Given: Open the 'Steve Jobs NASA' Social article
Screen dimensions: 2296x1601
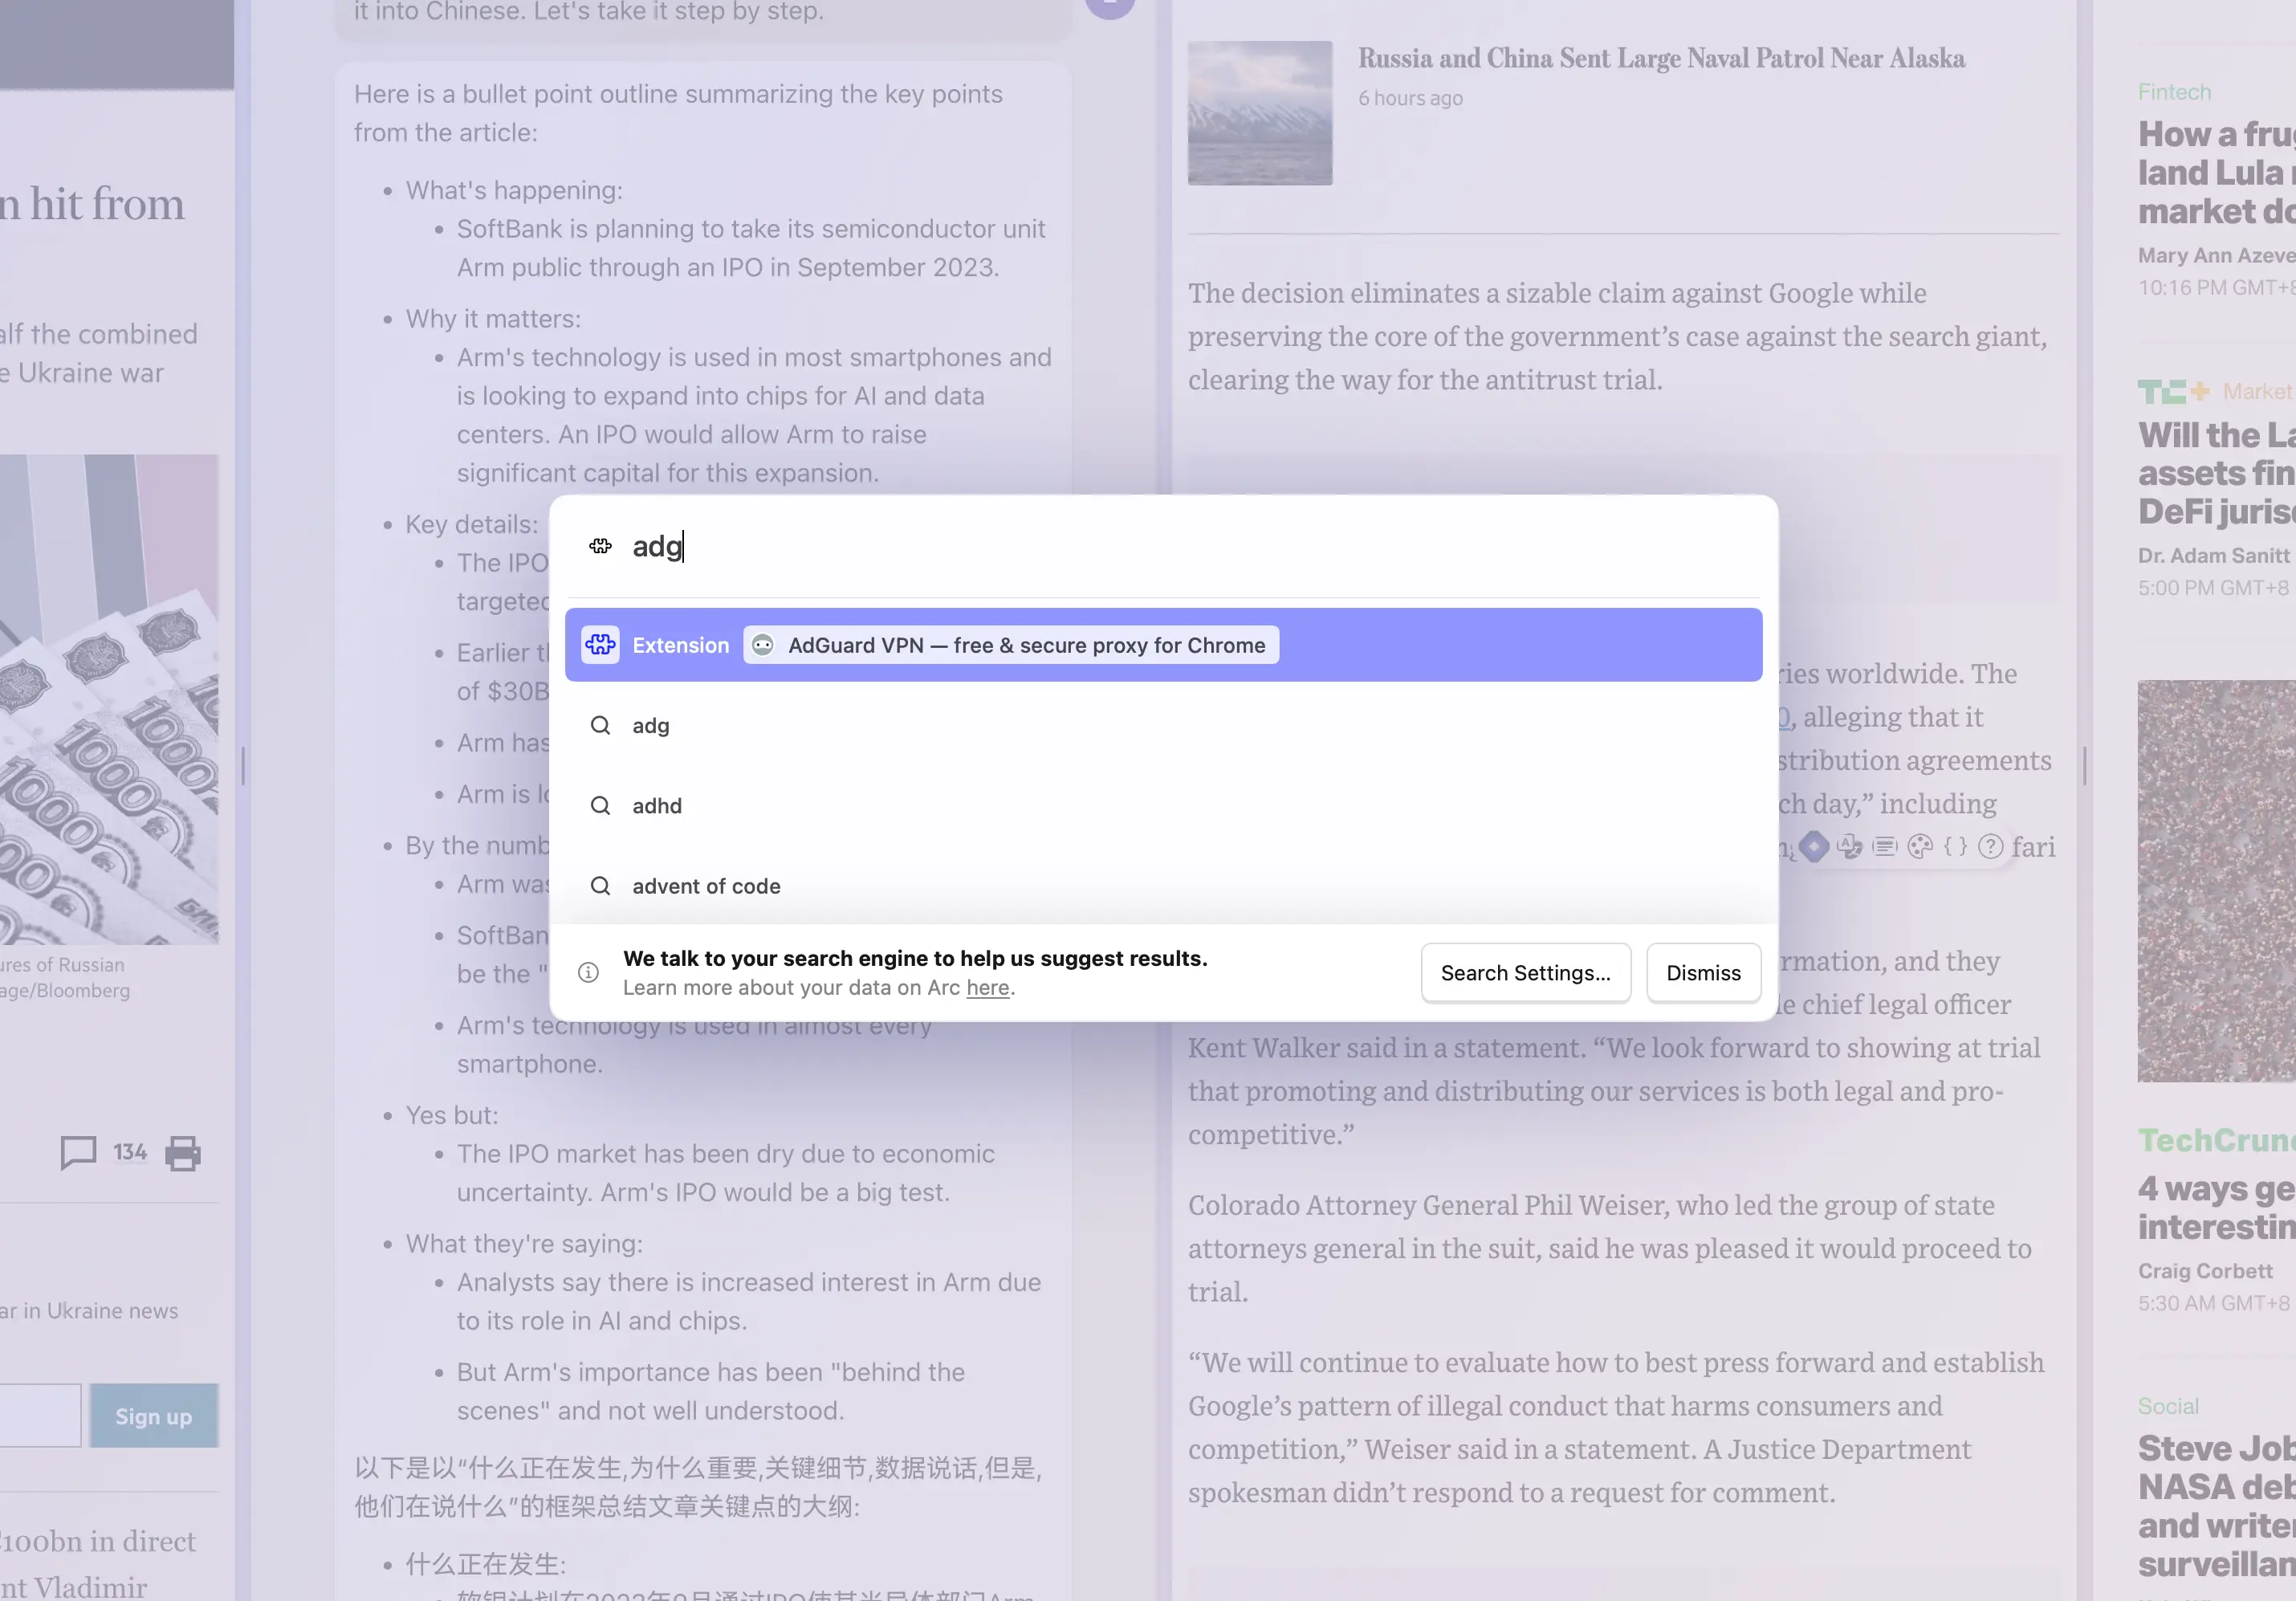Looking at the screenshot, I should point(2217,1506).
